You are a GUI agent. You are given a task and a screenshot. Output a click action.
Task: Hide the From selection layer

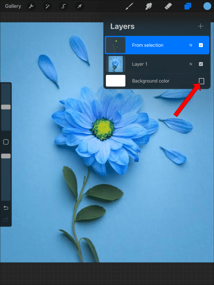[x=201, y=45]
